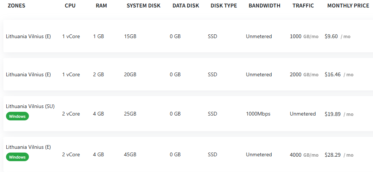Click the 1000Mbps bandwidth value
The width and height of the screenshot is (373, 172).
coord(258,114)
